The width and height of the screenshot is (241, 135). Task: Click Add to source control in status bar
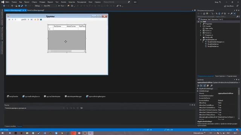click(x=217, y=130)
